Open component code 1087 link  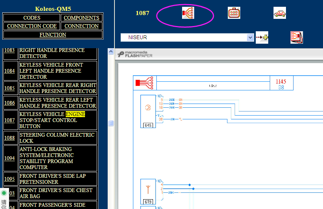coord(9,120)
